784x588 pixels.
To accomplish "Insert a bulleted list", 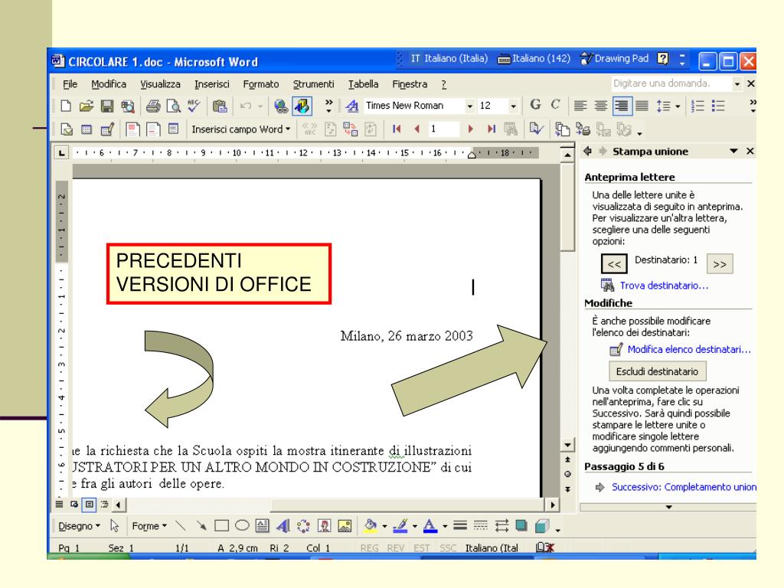I will coord(718,106).
